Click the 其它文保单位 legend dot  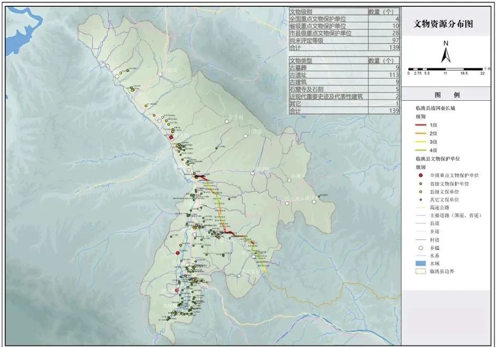(x=419, y=200)
